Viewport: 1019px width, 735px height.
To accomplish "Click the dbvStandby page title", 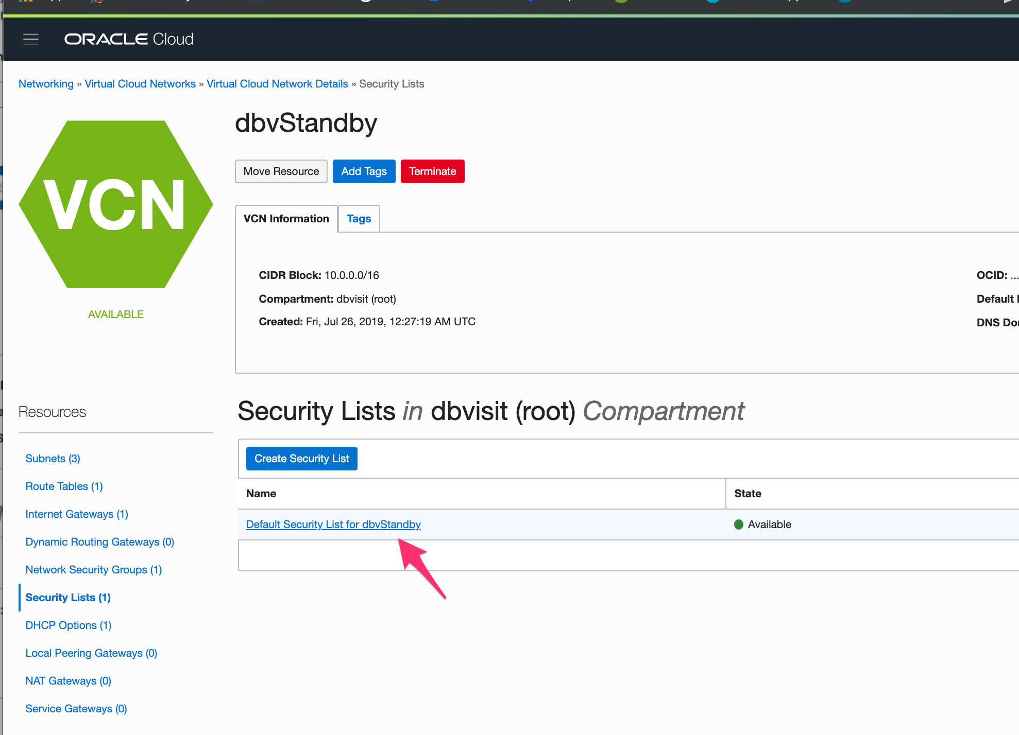I will (306, 123).
